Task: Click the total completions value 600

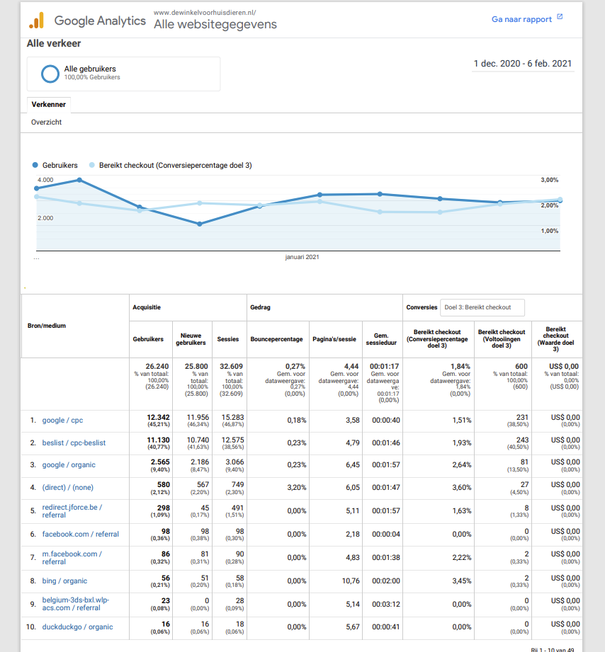Action: click(521, 366)
